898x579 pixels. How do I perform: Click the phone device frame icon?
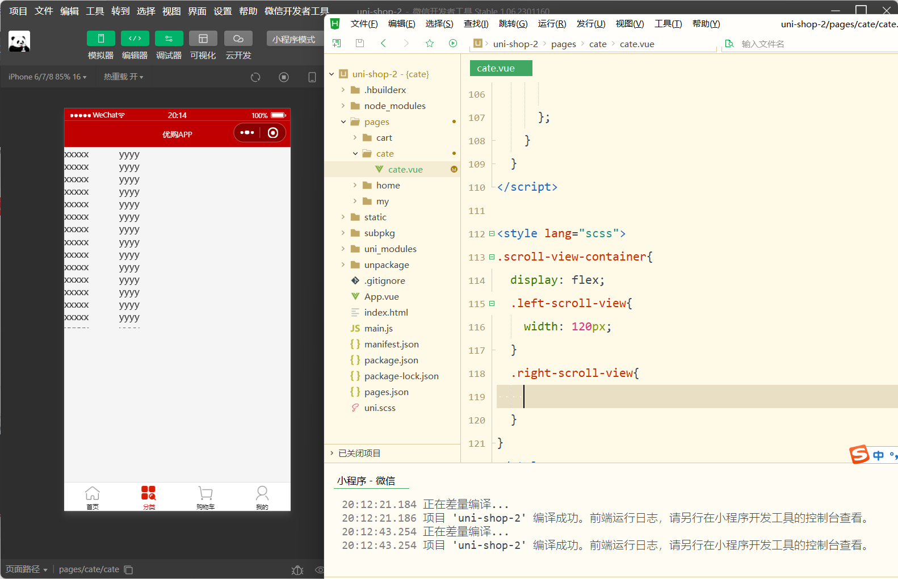click(312, 77)
